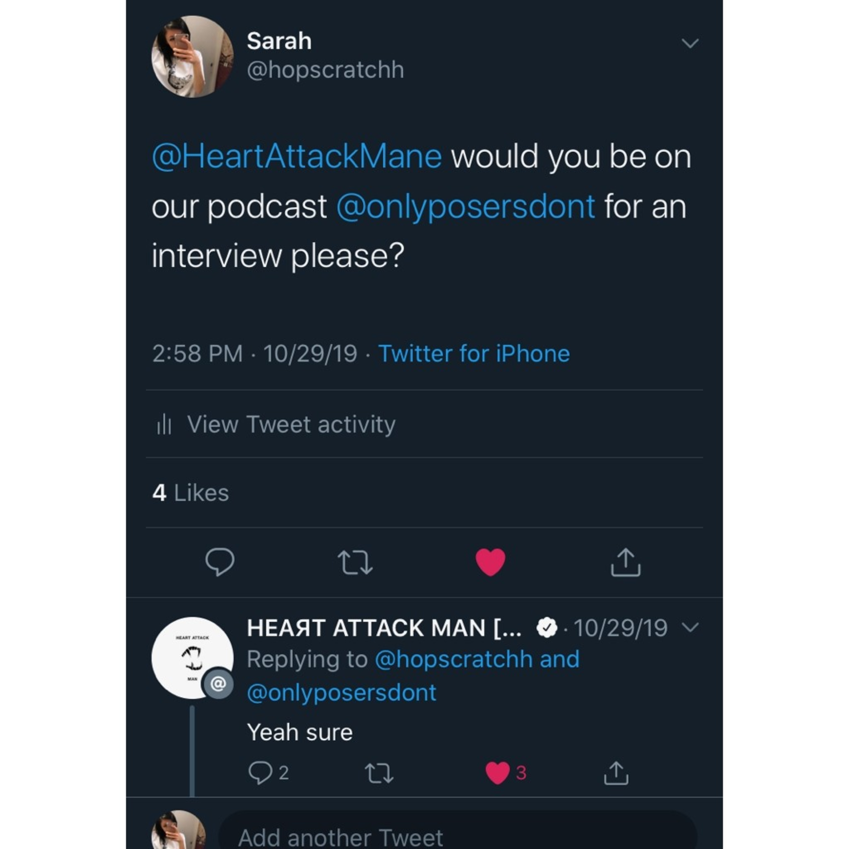Open View Tweet activity analytics

tap(291, 424)
